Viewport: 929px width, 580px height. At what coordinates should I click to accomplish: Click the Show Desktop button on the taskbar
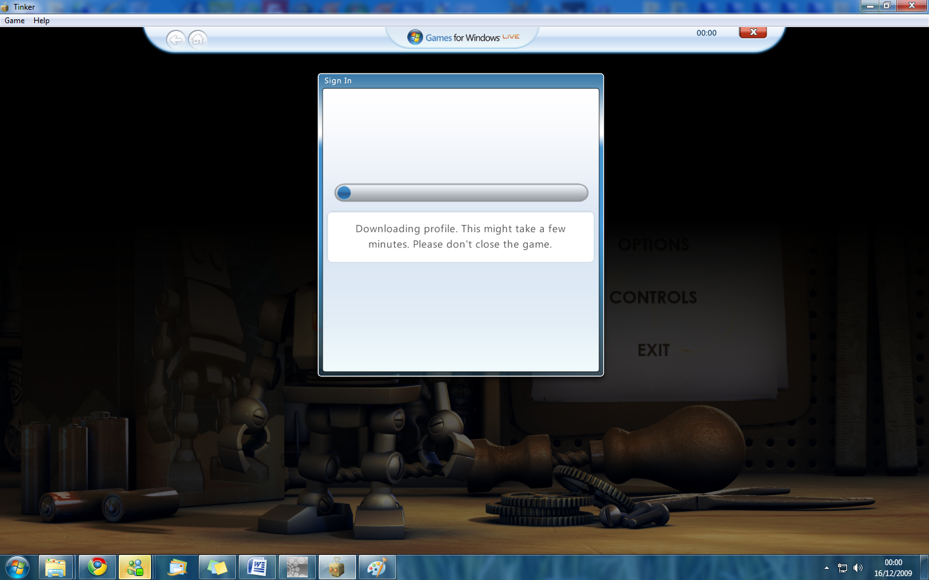click(924, 568)
